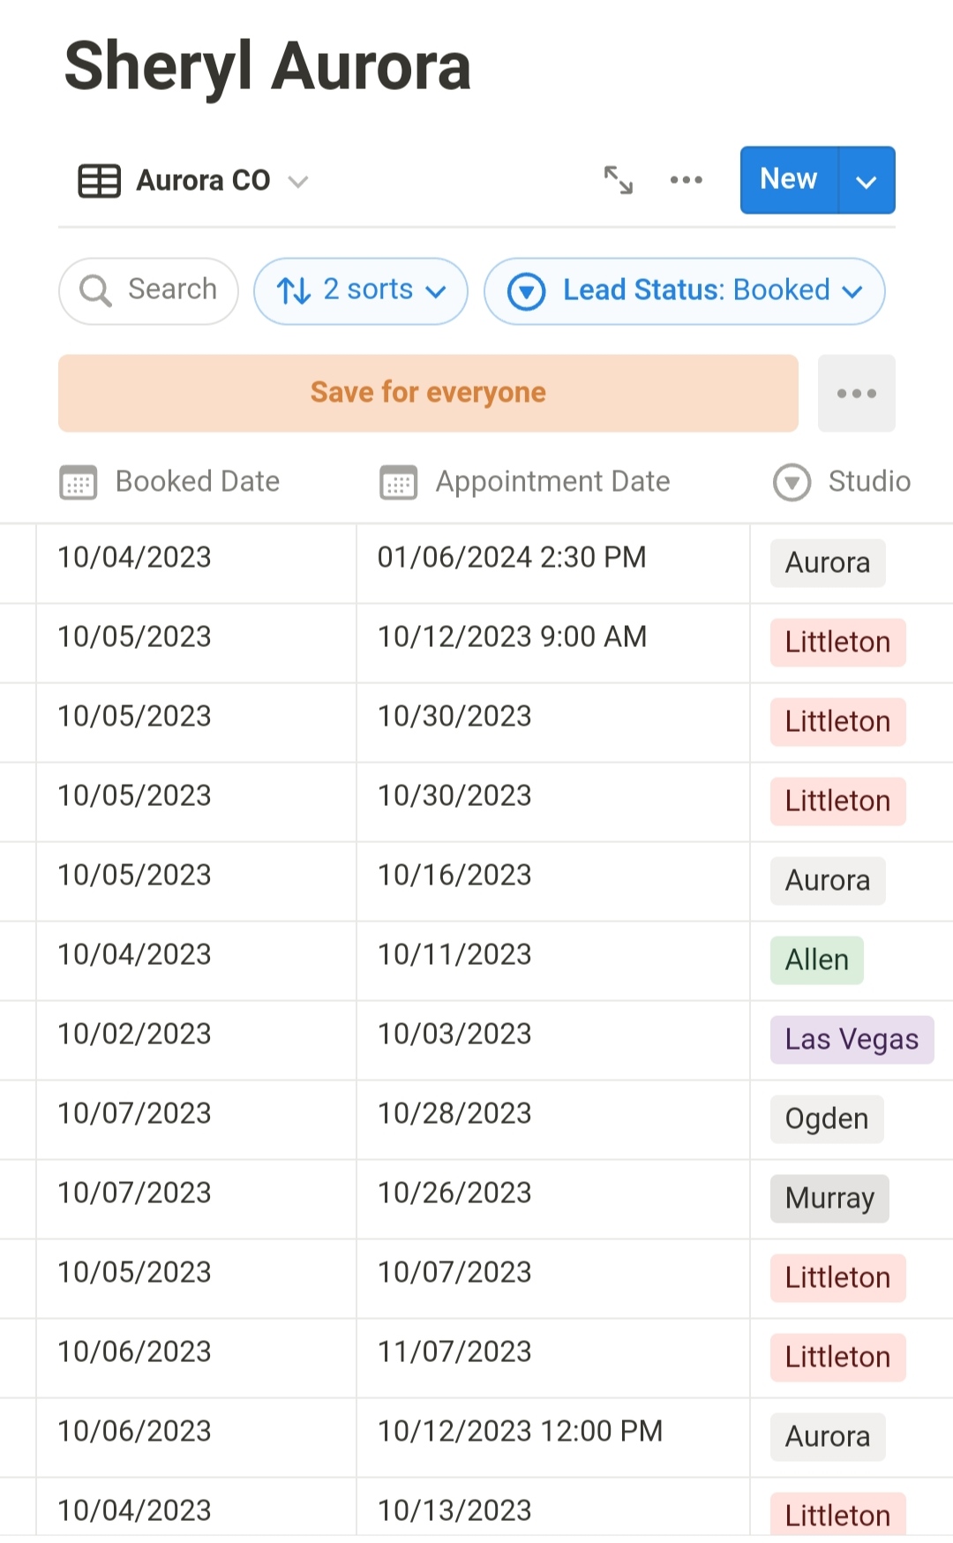Click the Appointment Date column header

click(552, 482)
